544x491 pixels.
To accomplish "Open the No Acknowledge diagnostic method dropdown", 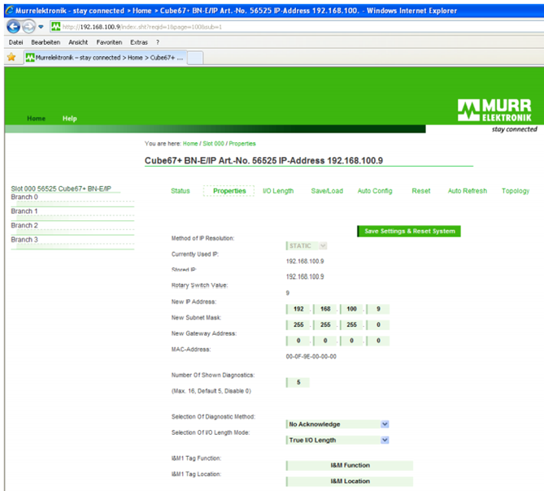I will pyautogui.click(x=337, y=424).
